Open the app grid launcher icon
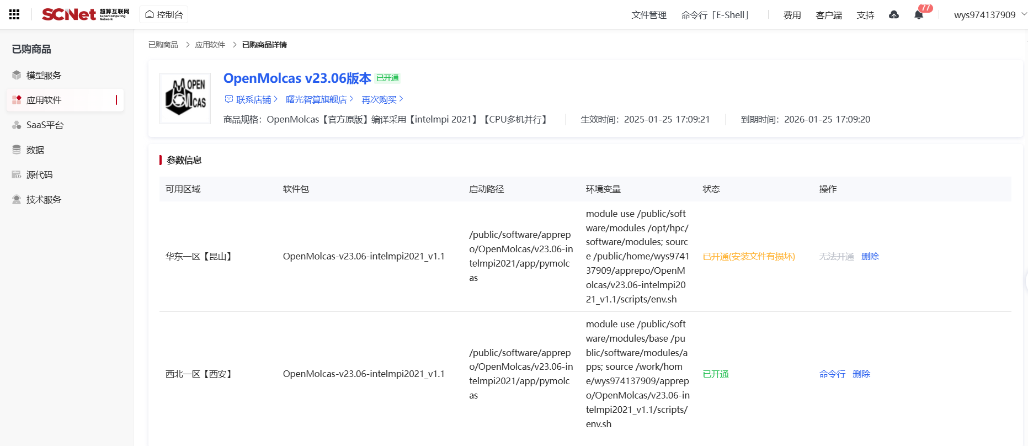 (14, 15)
